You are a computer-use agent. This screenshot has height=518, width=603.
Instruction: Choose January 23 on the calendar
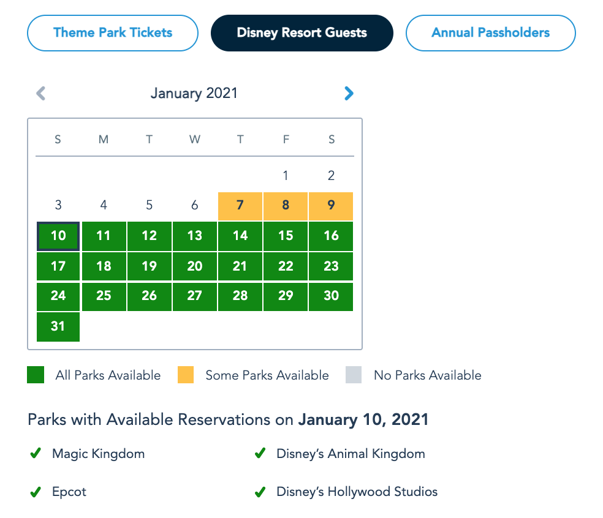(x=331, y=266)
